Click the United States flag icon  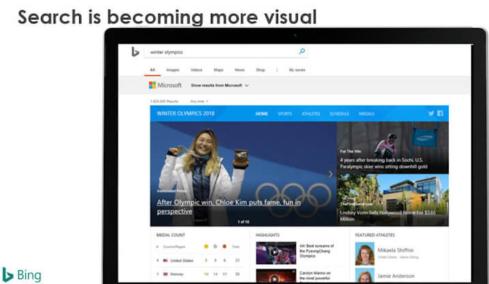coord(165,260)
